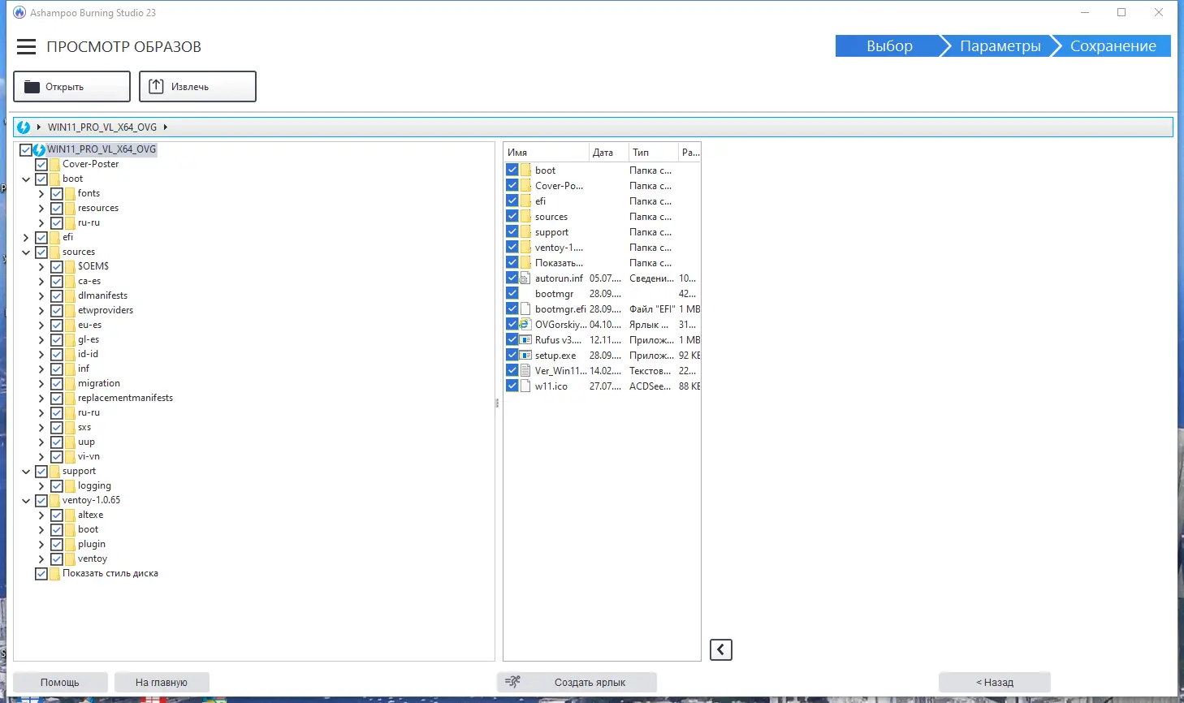The image size is (1184, 703).
Task: Click the autorun.inf file icon
Action: coord(525,278)
